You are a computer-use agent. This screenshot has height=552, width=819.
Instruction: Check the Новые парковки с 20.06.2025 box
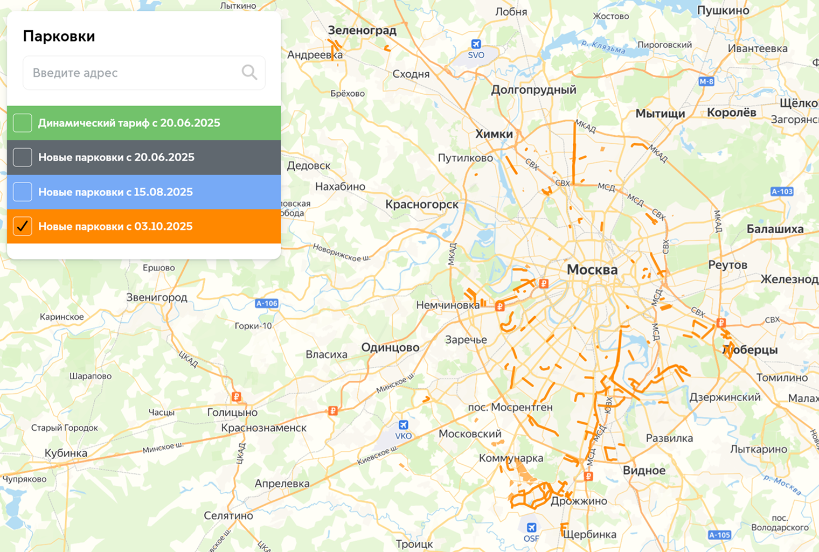click(23, 157)
